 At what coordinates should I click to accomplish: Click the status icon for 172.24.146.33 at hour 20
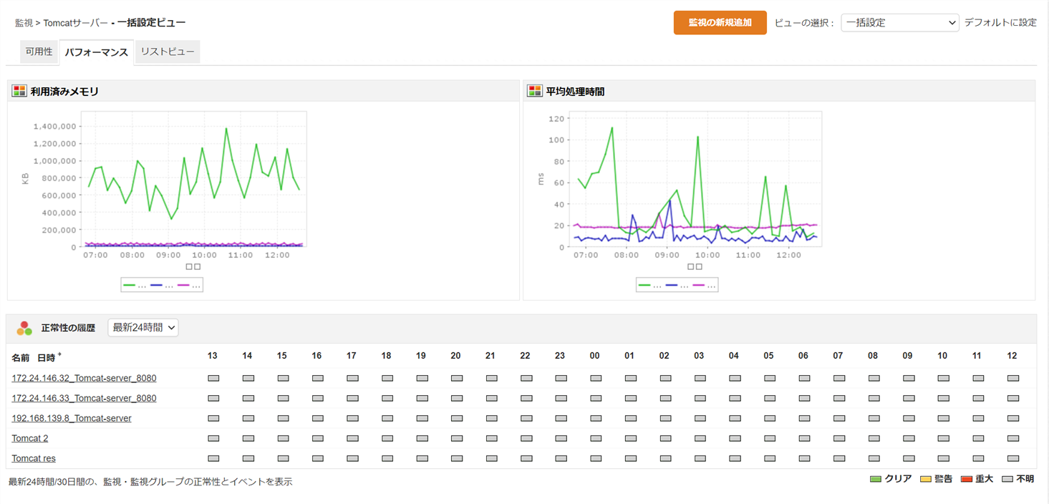pyautogui.click(x=457, y=398)
